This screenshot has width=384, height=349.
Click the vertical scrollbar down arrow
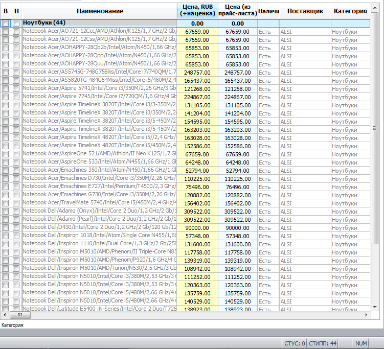tap(375, 307)
